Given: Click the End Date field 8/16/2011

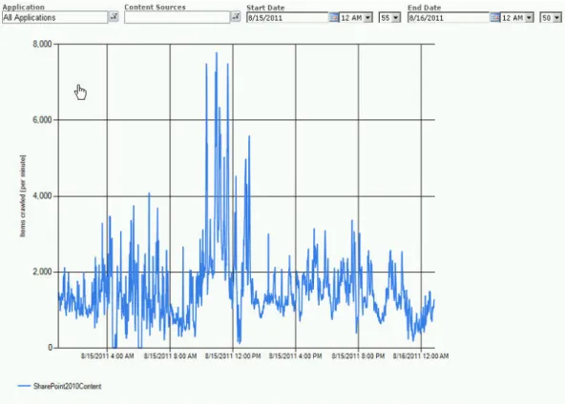Looking at the screenshot, I should pyautogui.click(x=449, y=18).
